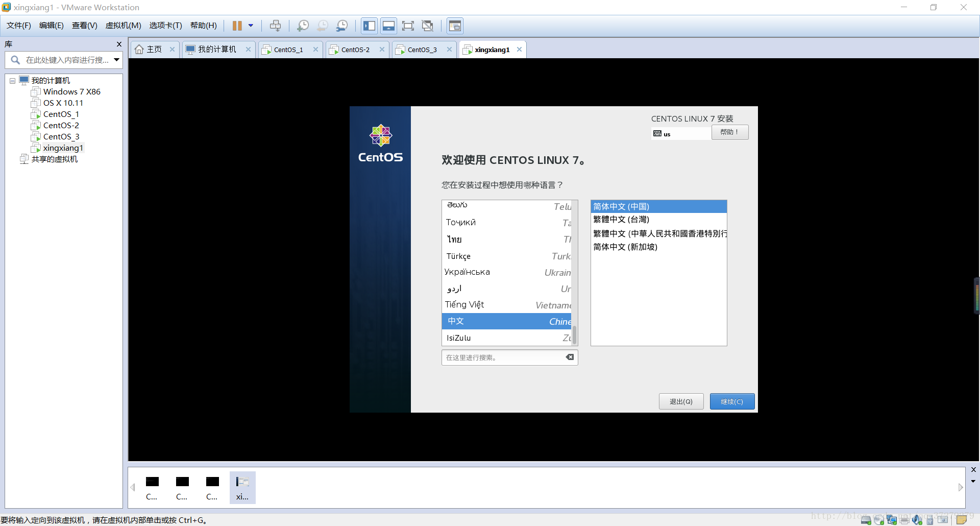Open the power options dropdown arrow
The image size is (980, 526).
(x=251, y=26)
